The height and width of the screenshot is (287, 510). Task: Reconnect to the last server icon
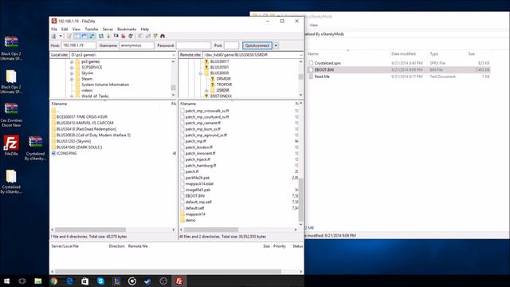point(131,36)
